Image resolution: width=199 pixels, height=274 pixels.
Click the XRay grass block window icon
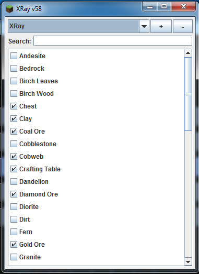tap(9, 9)
